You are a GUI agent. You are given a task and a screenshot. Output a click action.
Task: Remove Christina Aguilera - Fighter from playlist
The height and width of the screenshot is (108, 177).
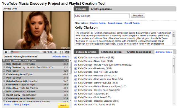[4, 74]
